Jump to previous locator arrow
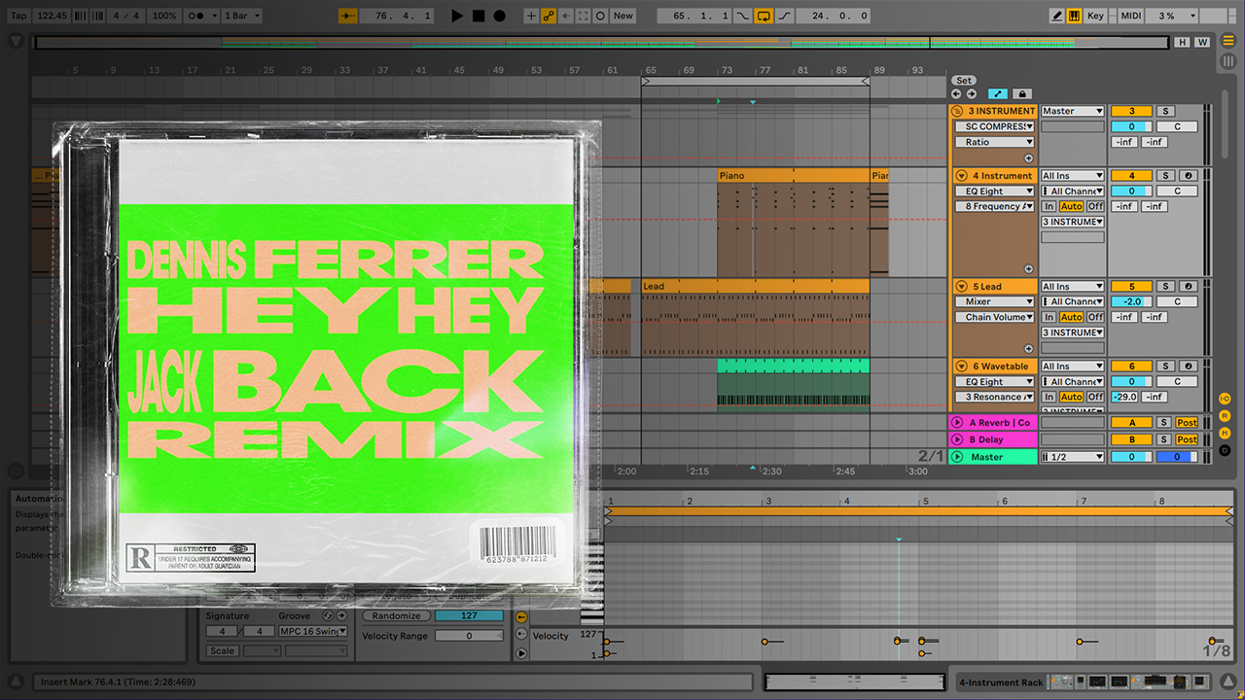The image size is (1245, 700). click(956, 94)
